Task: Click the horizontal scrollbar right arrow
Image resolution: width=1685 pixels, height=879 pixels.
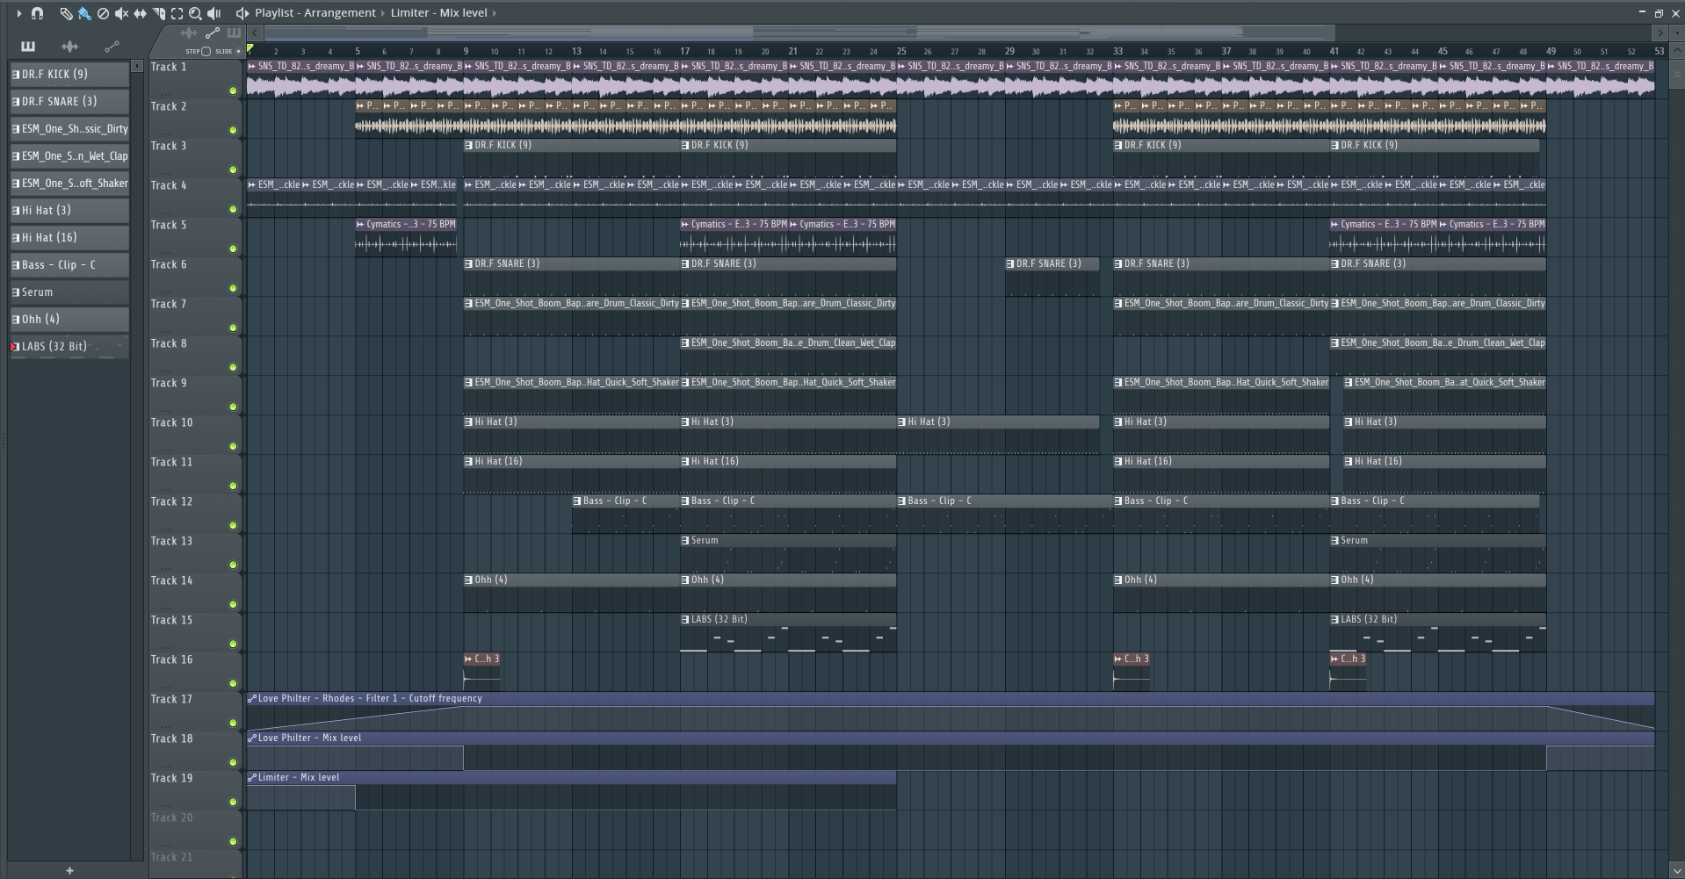Action: coord(1660,33)
